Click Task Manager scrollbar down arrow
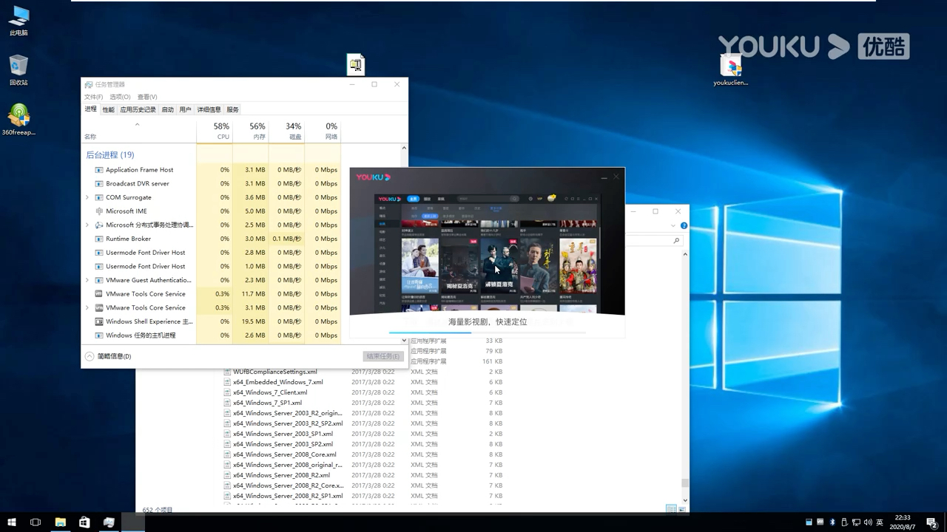947x532 pixels. pyautogui.click(x=404, y=340)
